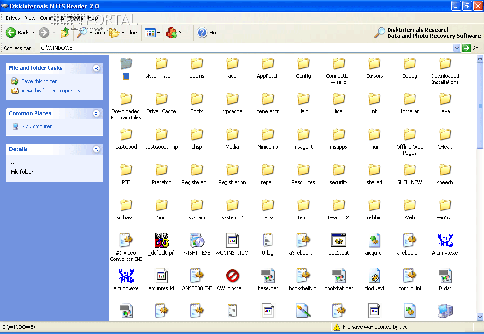Select the bootstat.dat file icon
Screen dimensions: 484x334
[338, 276]
